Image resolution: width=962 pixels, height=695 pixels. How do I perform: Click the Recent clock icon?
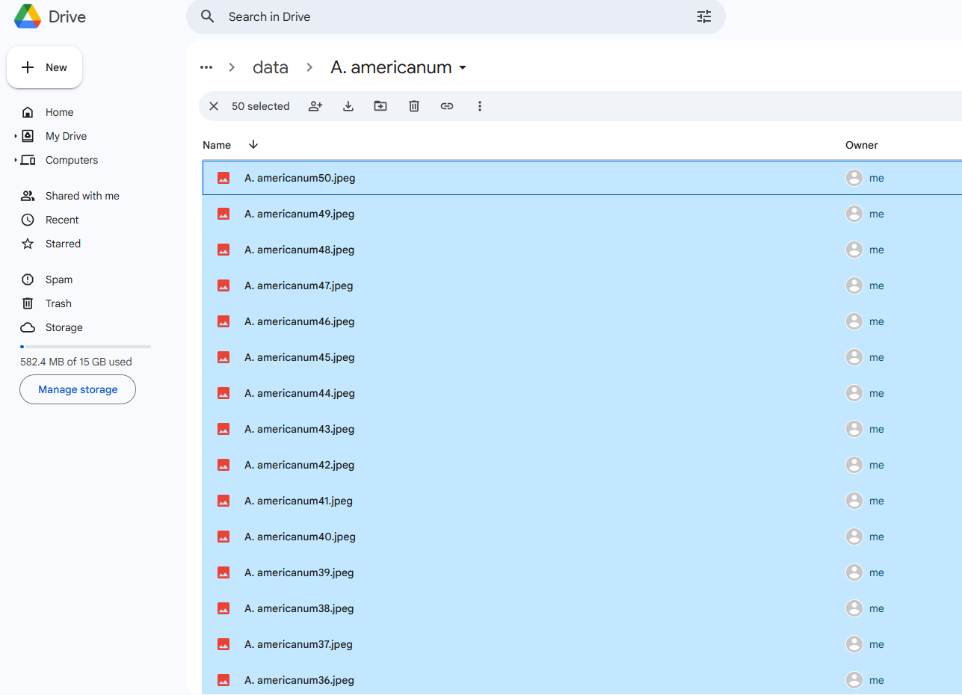[x=28, y=220]
